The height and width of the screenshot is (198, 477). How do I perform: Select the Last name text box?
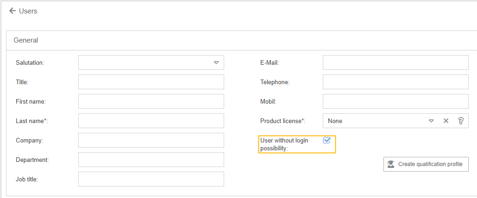[x=151, y=121]
